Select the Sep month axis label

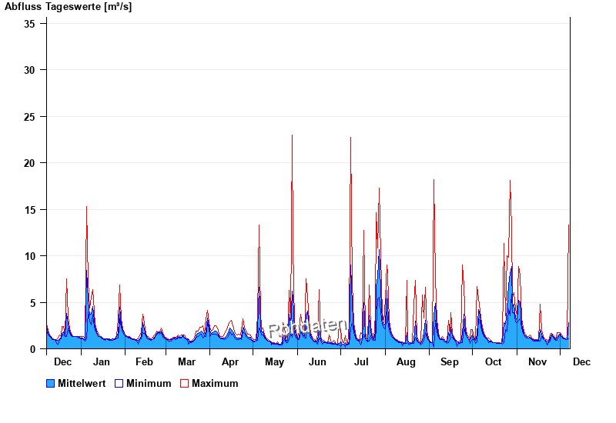(450, 362)
